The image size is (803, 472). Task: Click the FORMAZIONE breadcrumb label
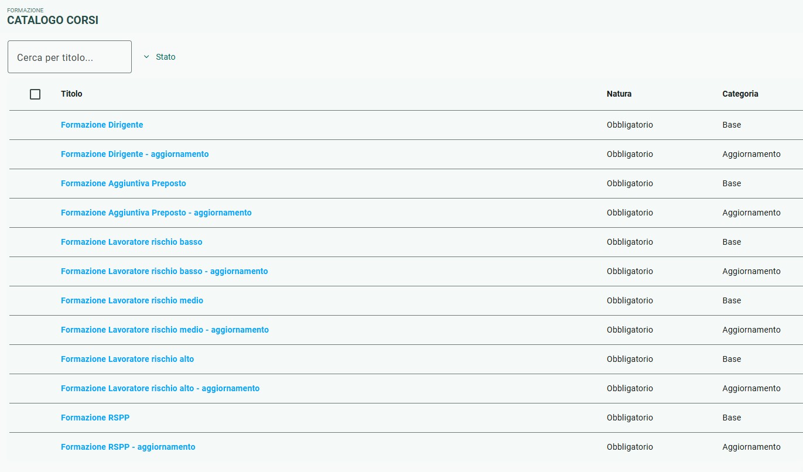tap(25, 10)
